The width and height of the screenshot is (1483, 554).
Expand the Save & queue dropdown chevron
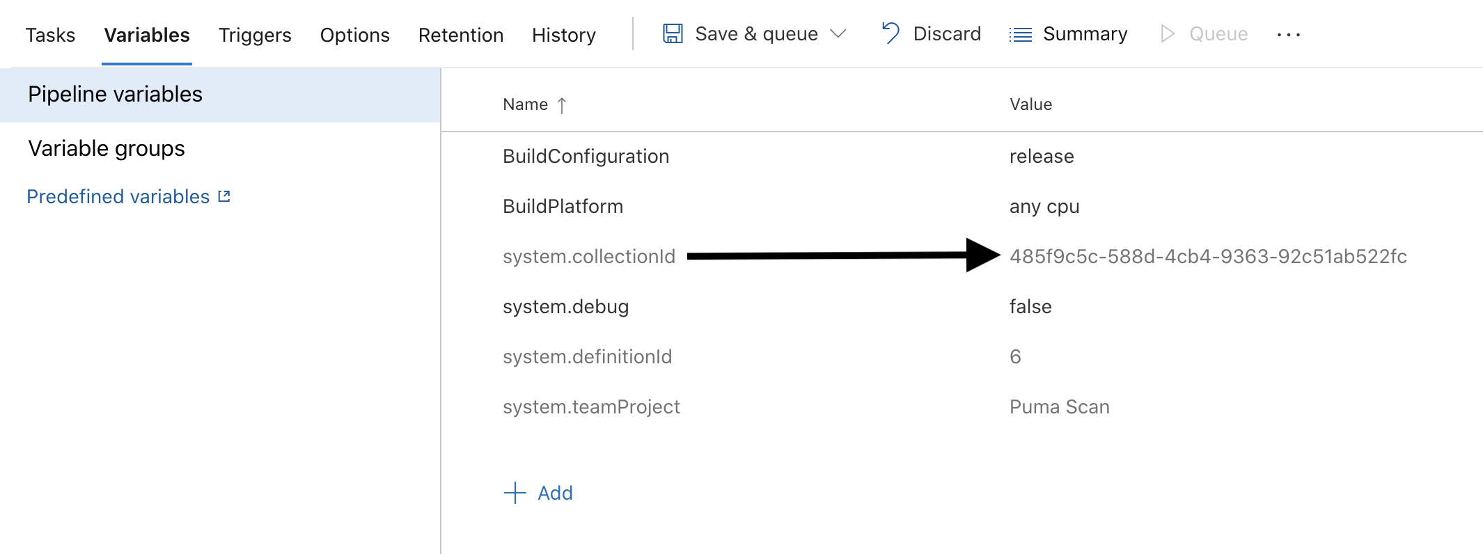coord(838,34)
